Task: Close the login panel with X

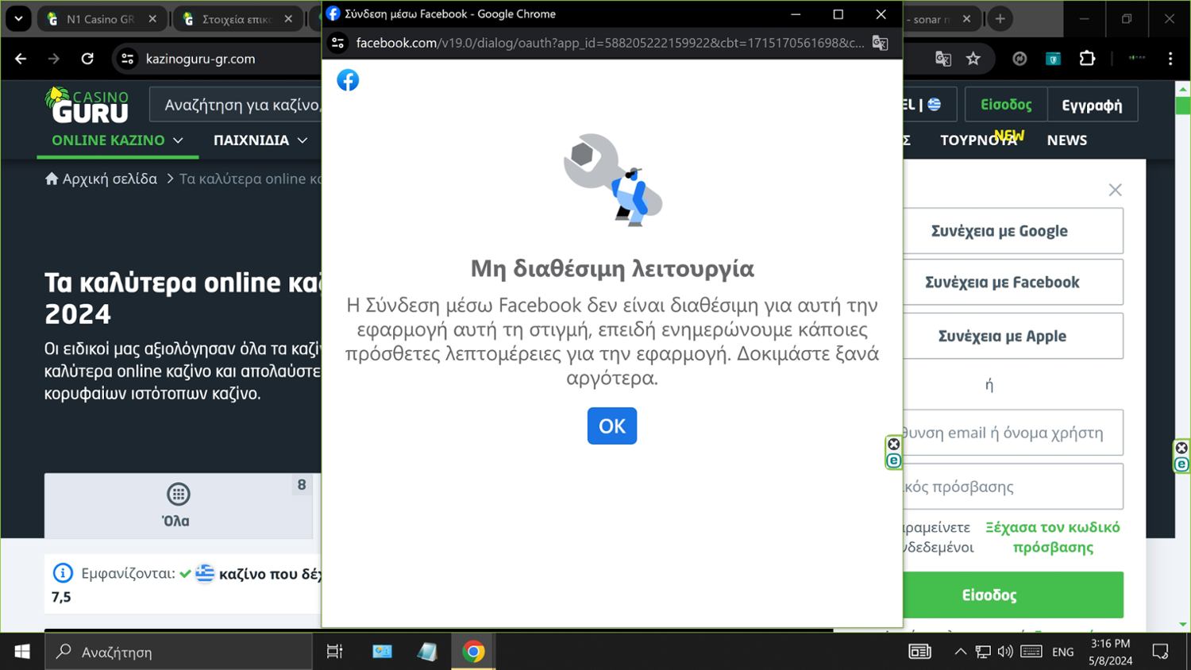Action: click(x=1115, y=190)
